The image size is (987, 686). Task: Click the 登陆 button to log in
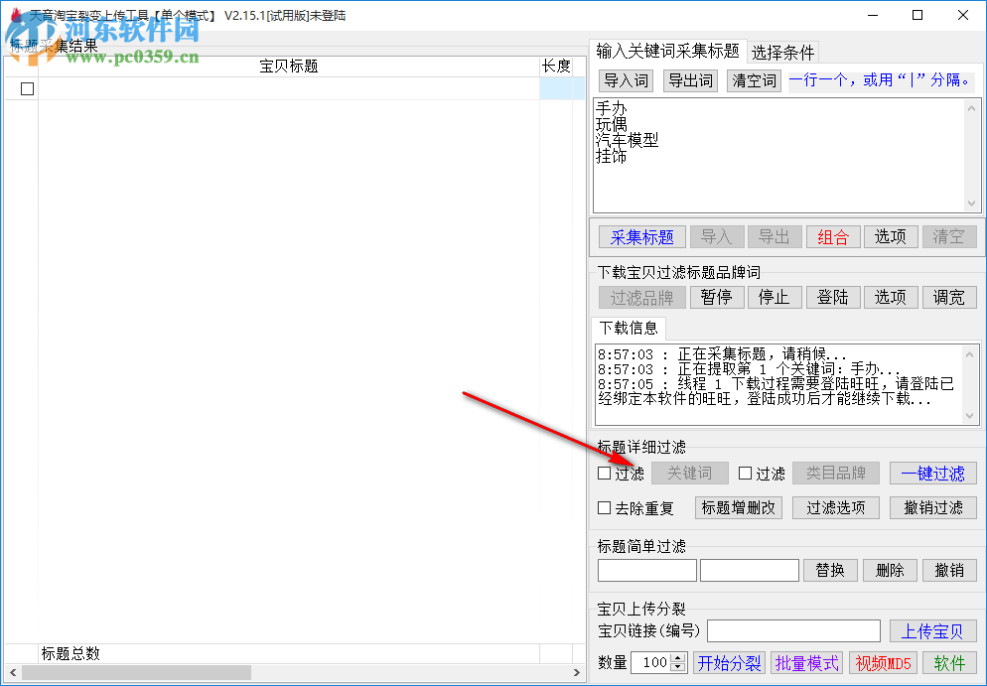click(833, 297)
